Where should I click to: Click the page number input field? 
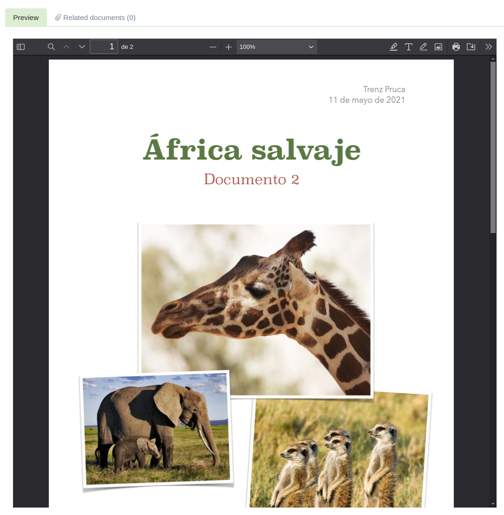point(104,47)
